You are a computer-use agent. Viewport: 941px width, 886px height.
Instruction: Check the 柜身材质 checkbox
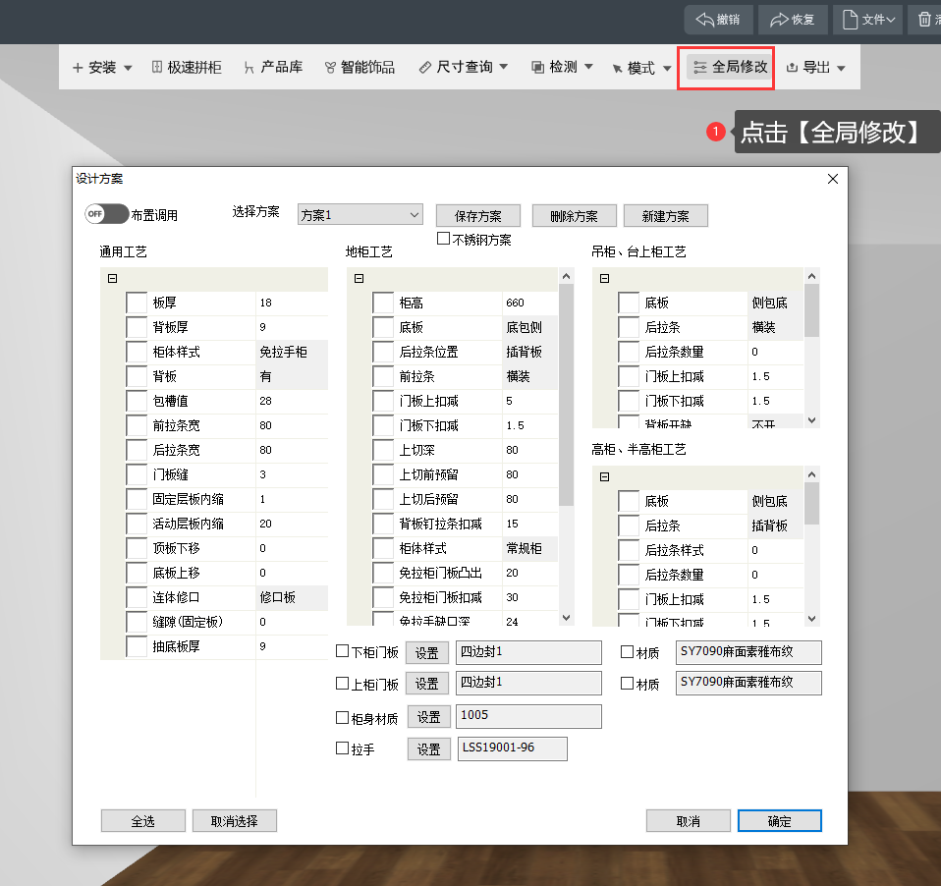342,717
